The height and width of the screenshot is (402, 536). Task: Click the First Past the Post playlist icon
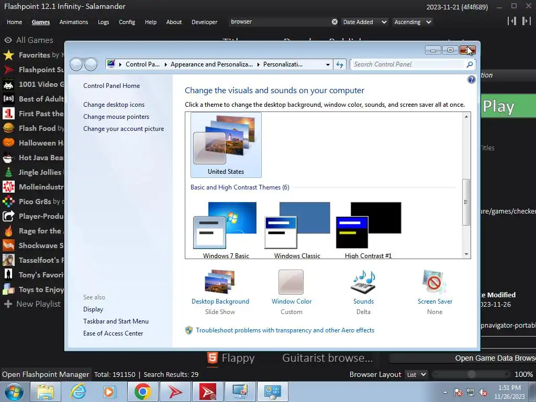click(8, 114)
